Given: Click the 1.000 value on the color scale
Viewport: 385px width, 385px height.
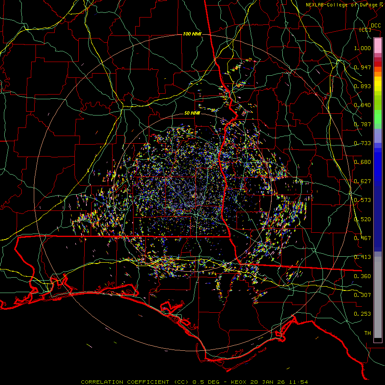Looking at the screenshot, I should coord(362,48).
